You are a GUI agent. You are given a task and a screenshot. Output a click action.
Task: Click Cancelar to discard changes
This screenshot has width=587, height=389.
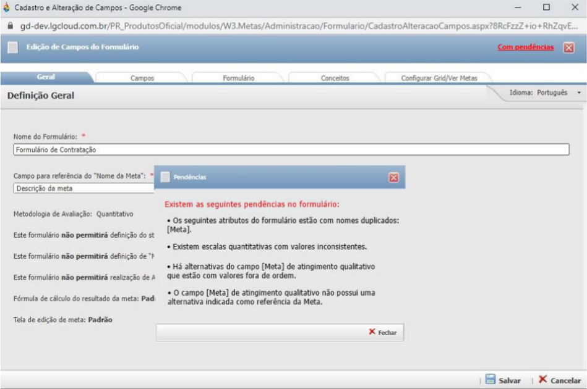click(x=559, y=380)
